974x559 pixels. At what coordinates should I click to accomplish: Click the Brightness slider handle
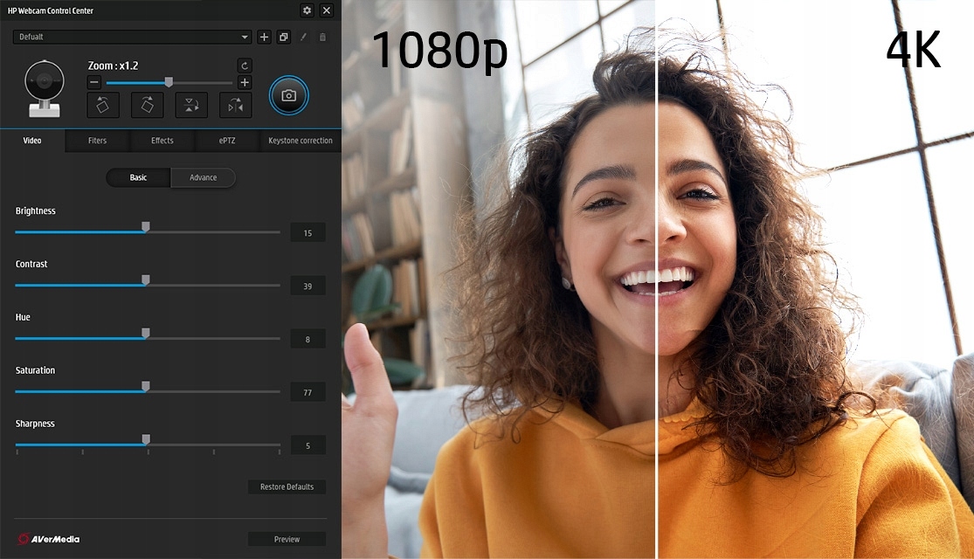(x=146, y=227)
